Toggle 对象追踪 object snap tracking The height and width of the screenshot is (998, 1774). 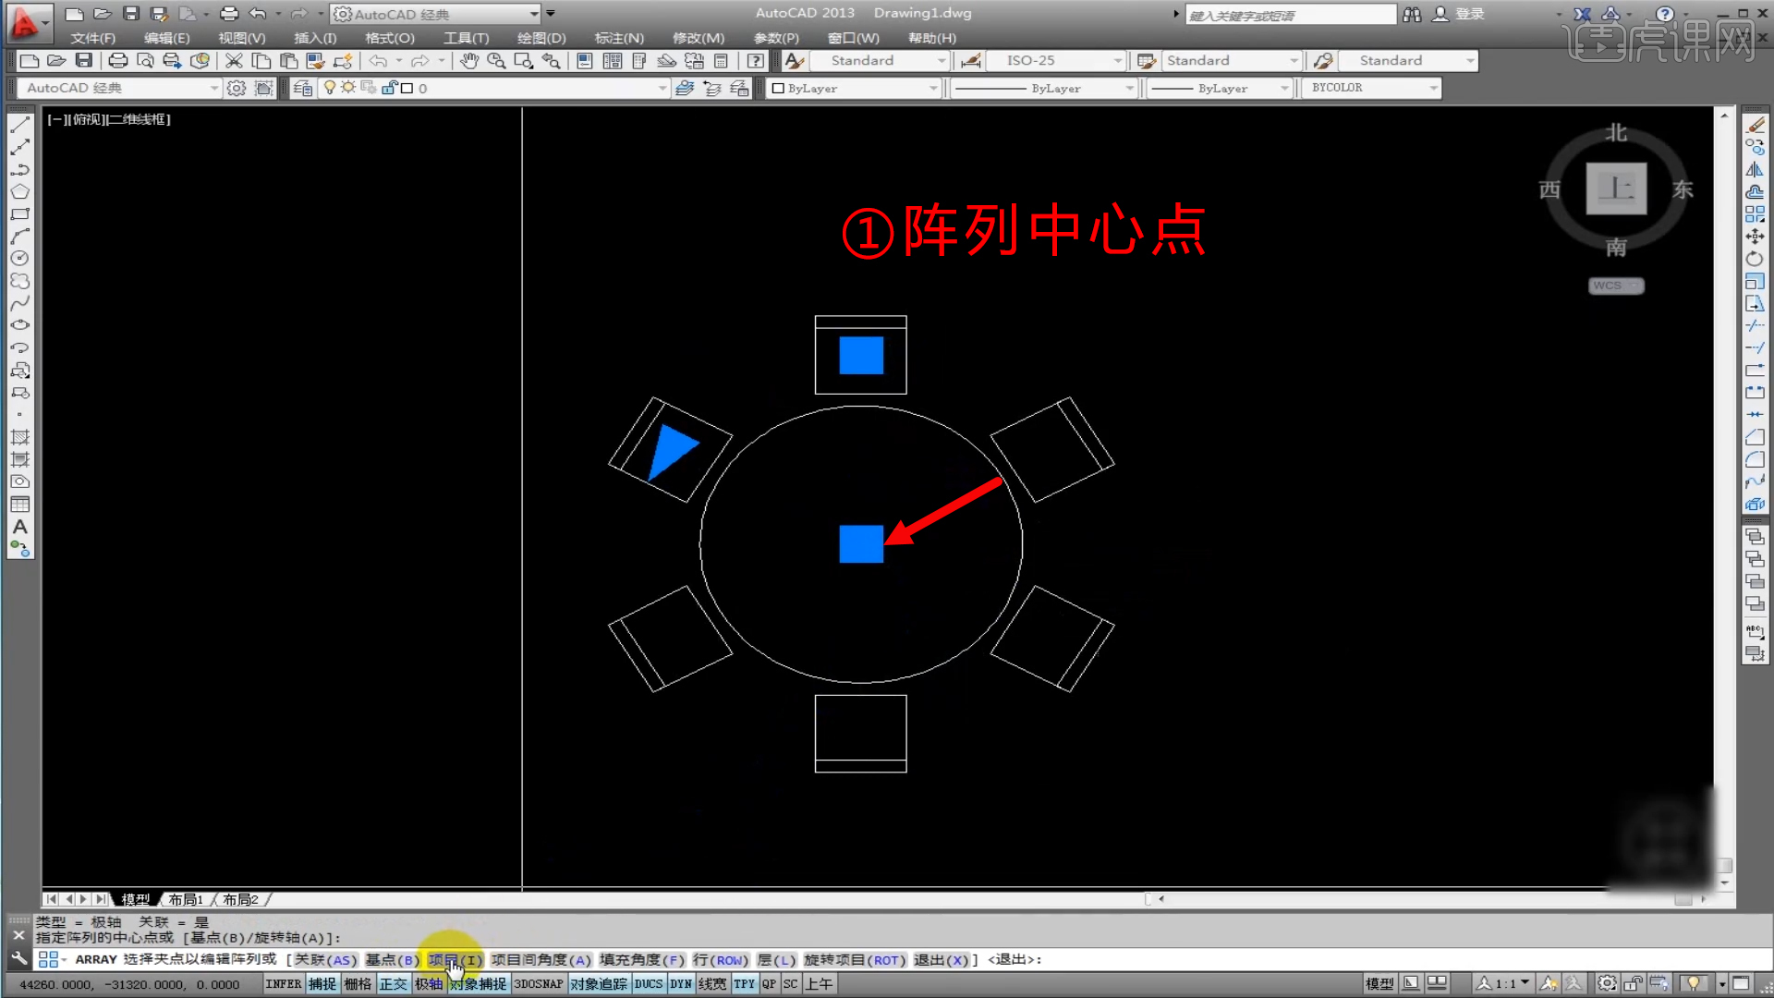599,984
